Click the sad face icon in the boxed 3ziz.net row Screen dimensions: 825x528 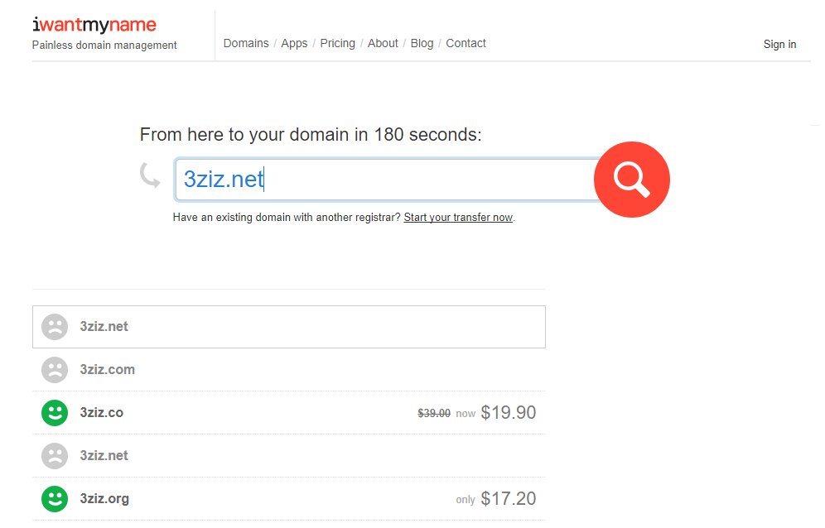coord(55,327)
